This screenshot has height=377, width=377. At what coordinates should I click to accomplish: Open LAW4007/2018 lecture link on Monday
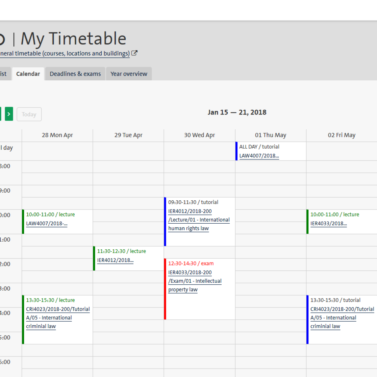click(47, 223)
